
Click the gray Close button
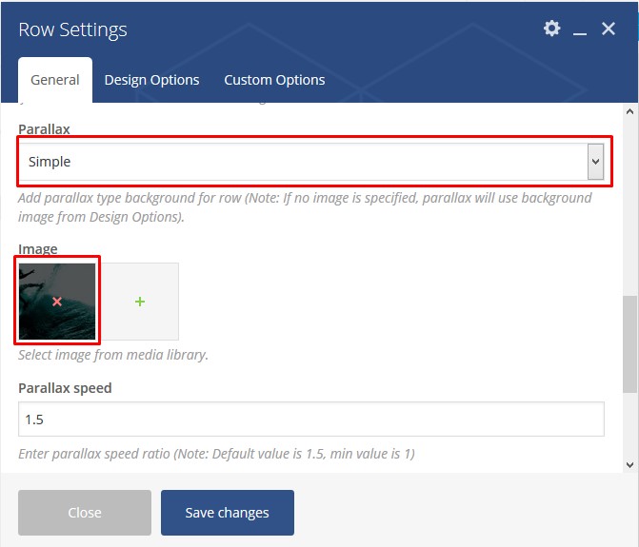(85, 513)
